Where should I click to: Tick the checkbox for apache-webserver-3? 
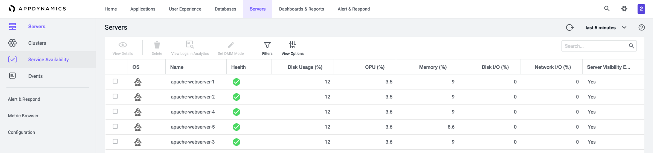(x=115, y=141)
